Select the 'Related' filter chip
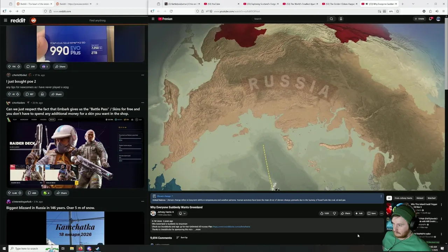 coord(420,198)
